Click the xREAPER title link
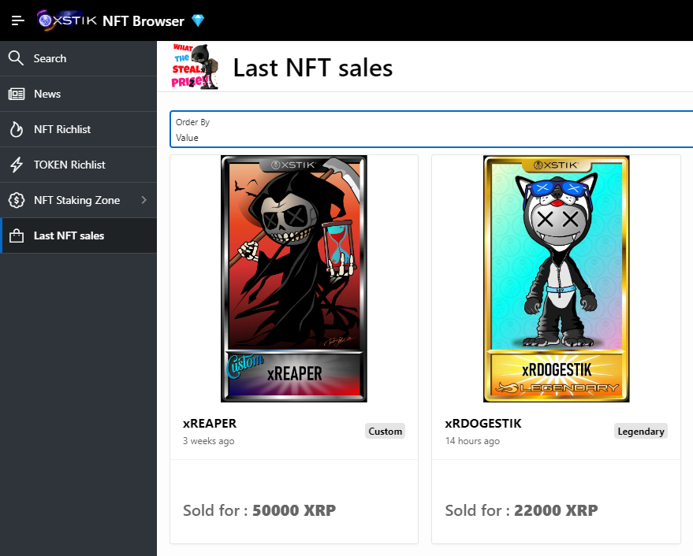Image resolution: width=693 pixels, height=556 pixels. (210, 423)
